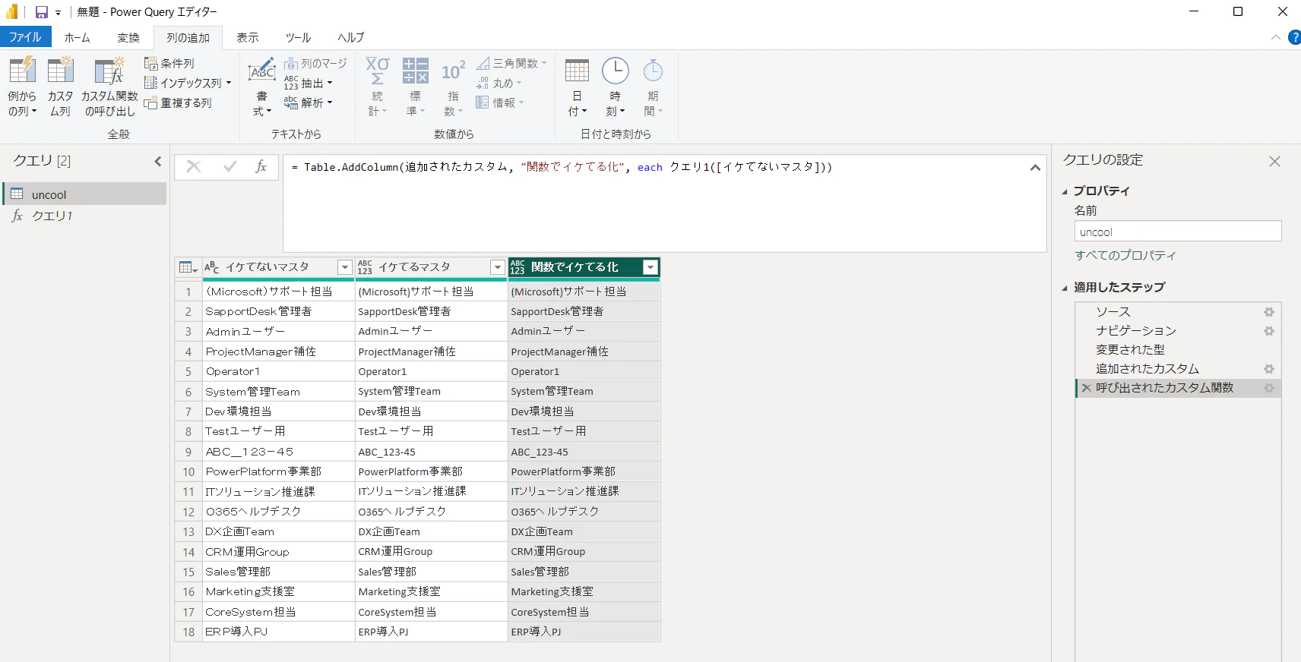Collapse the Queries (クエリ) pane
This screenshot has width=1301, height=662.
click(157, 161)
